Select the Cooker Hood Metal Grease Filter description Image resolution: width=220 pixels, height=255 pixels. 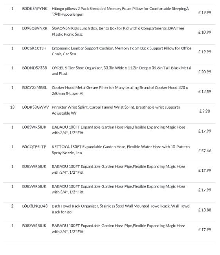[x=120, y=90]
